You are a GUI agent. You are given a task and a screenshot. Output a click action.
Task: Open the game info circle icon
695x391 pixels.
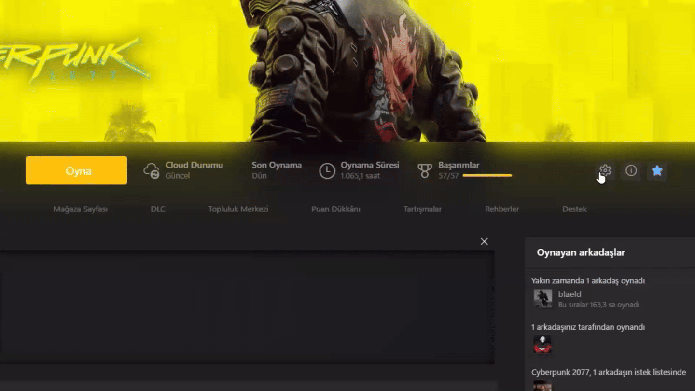pyautogui.click(x=631, y=170)
